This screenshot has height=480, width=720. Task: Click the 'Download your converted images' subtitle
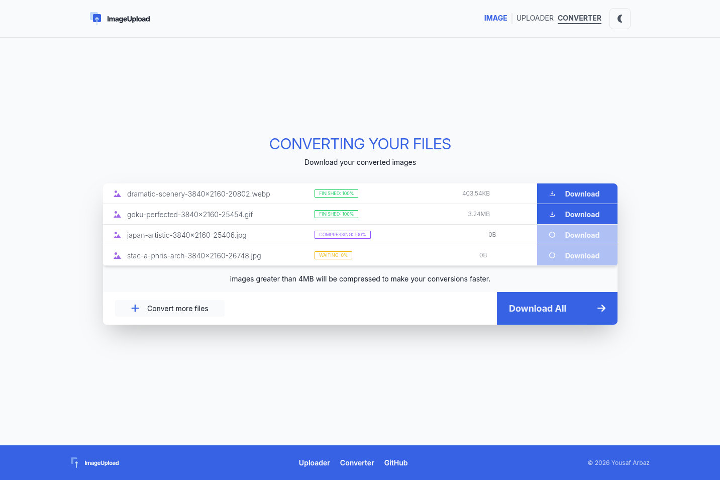point(360,162)
